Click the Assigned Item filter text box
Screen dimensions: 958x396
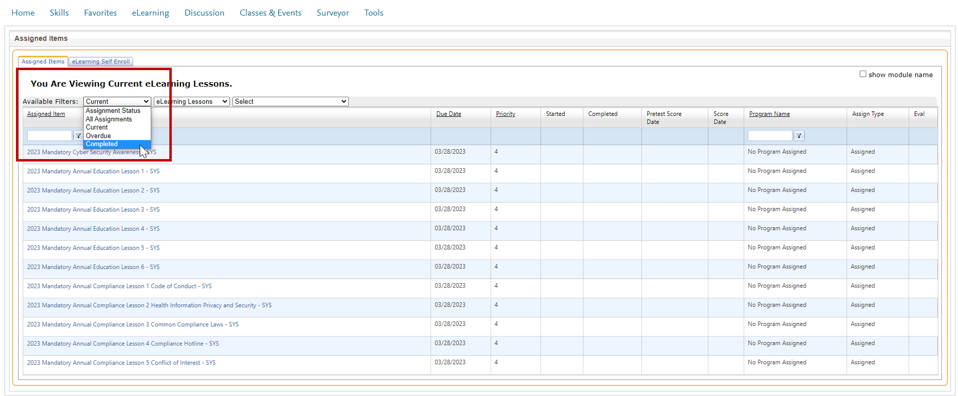(x=49, y=136)
